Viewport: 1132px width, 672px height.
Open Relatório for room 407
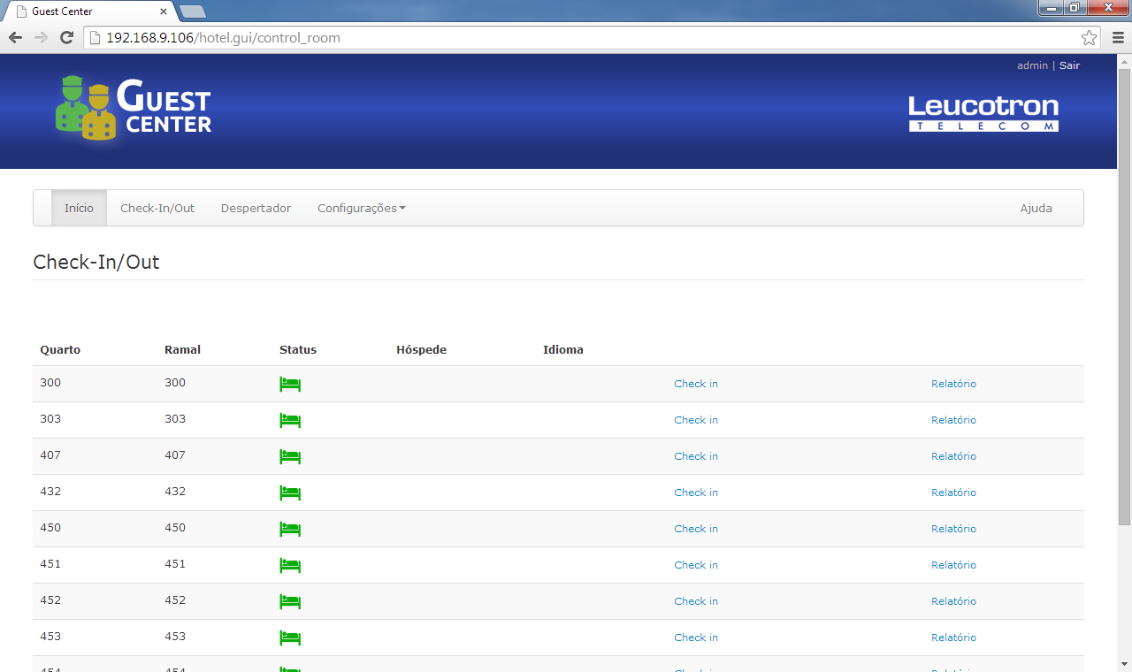[953, 456]
